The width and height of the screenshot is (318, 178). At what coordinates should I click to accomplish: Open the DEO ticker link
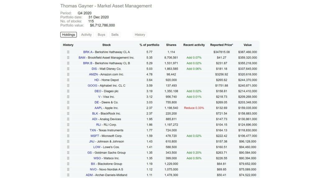click(x=98, y=91)
